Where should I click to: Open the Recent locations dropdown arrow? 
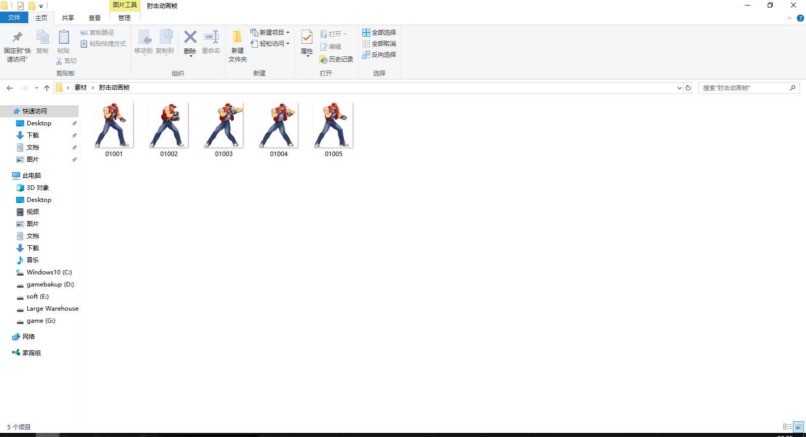click(36, 88)
